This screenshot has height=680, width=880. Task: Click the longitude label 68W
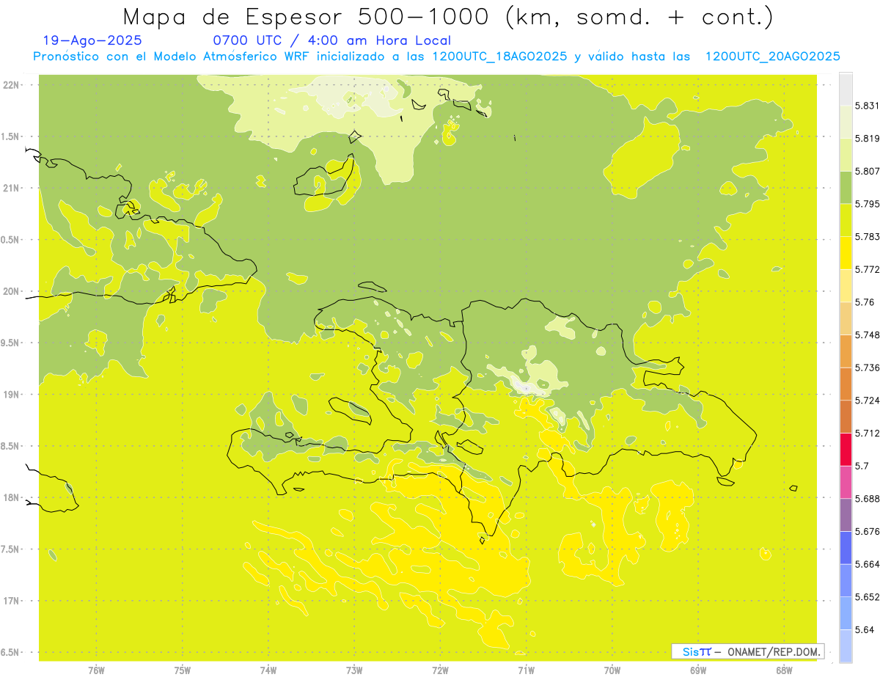784,670
